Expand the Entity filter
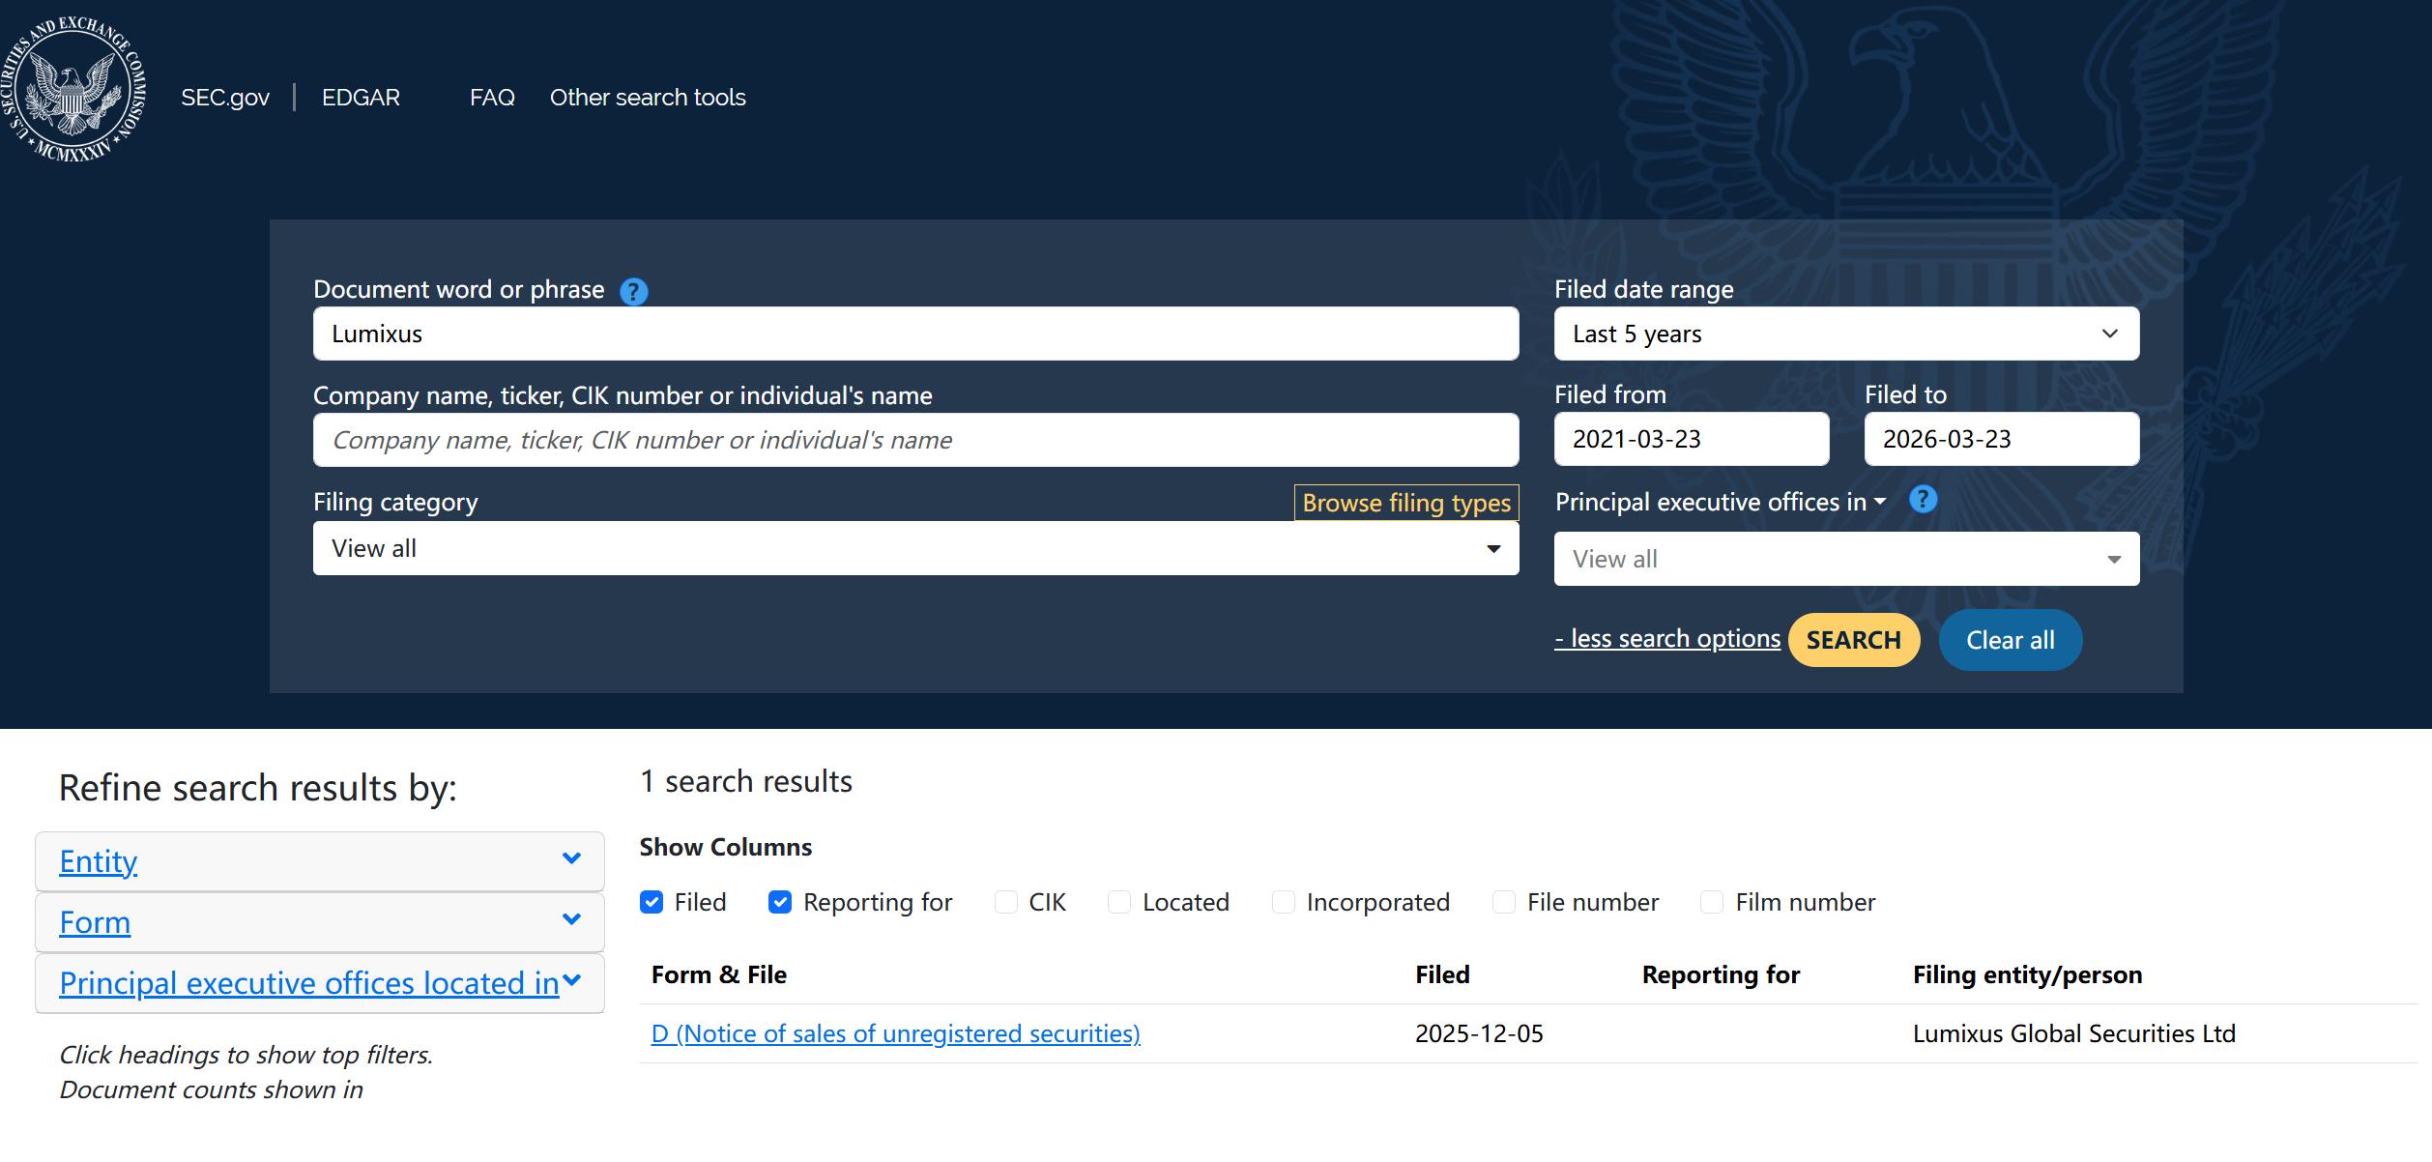Screen dimensions: 2432x1162 point(320,860)
